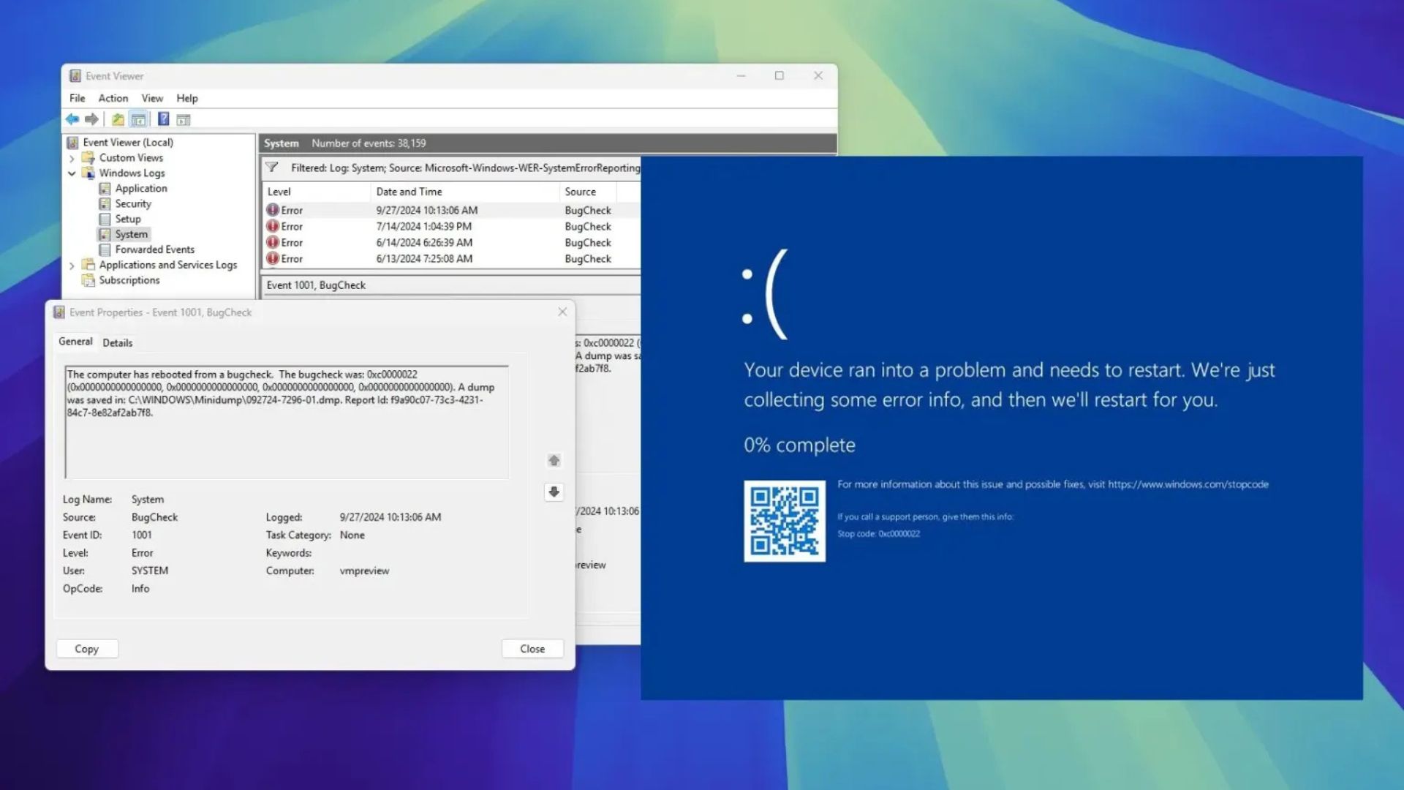Open the Action menu
This screenshot has width=1404, height=790.
(x=113, y=97)
